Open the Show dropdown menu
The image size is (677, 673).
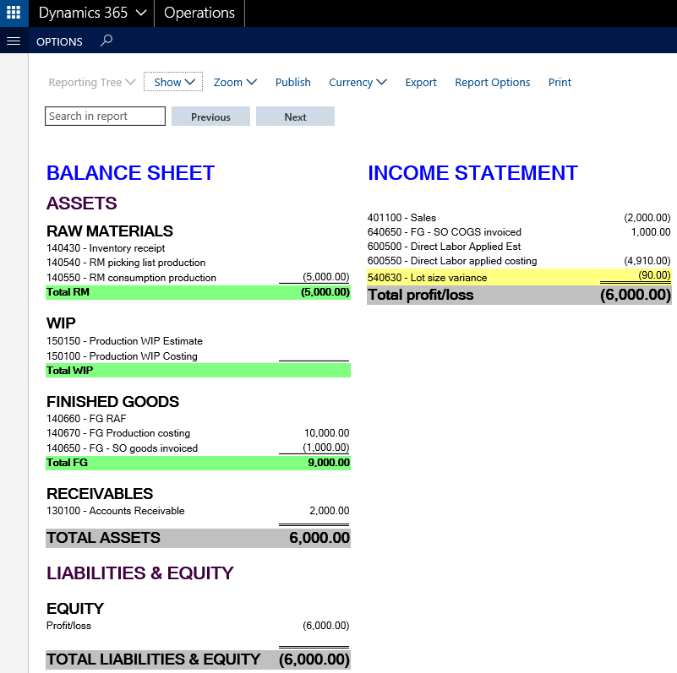coord(173,82)
